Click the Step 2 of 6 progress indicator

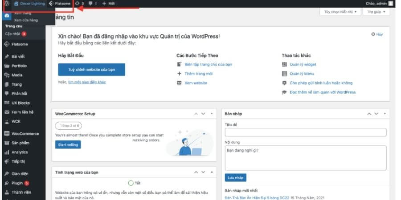pos(69,126)
